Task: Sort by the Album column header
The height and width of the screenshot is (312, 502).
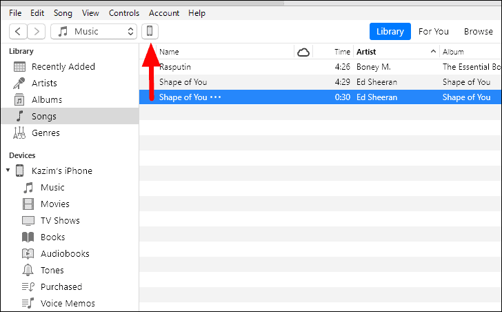Action: coord(453,52)
